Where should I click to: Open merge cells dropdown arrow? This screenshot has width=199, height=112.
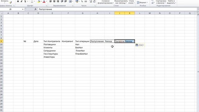pyautogui.click(x=72, y=1)
